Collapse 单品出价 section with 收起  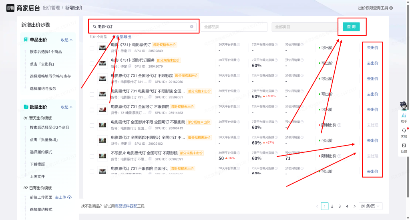coord(67,40)
